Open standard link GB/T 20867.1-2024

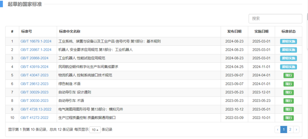click(x=36, y=50)
